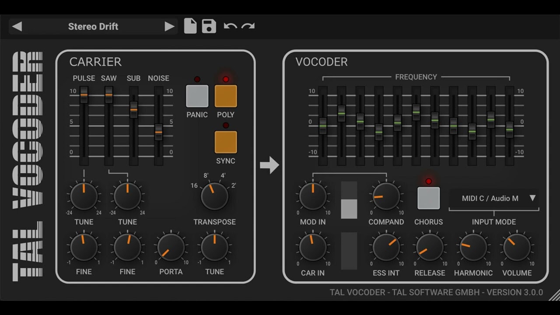560x315 pixels.
Task: Open the Stereo Drift preset name
Action: (93, 27)
